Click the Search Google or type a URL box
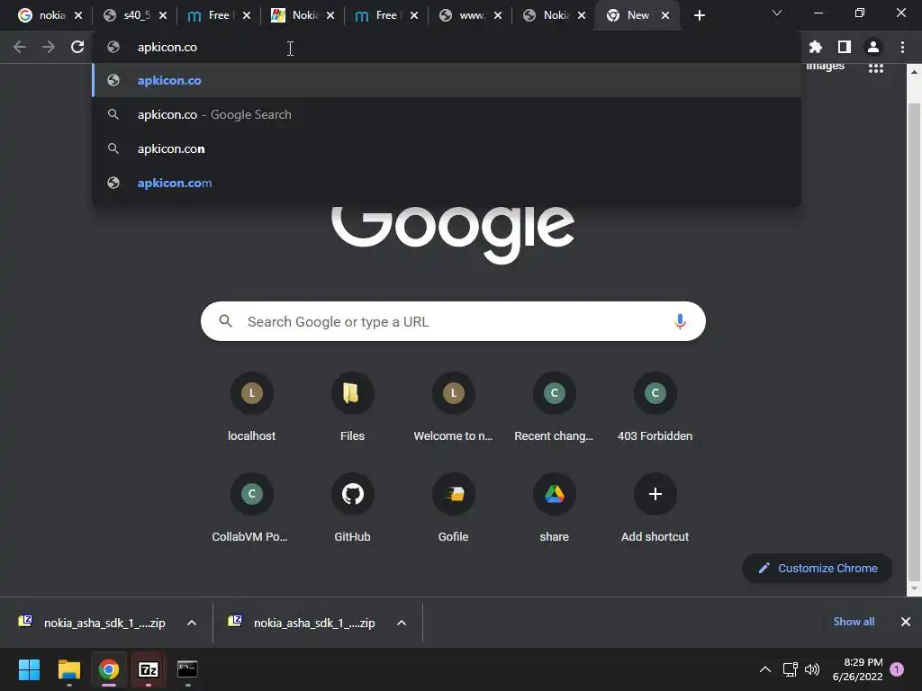Screen dimensions: 922x691 (x=453, y=321)
